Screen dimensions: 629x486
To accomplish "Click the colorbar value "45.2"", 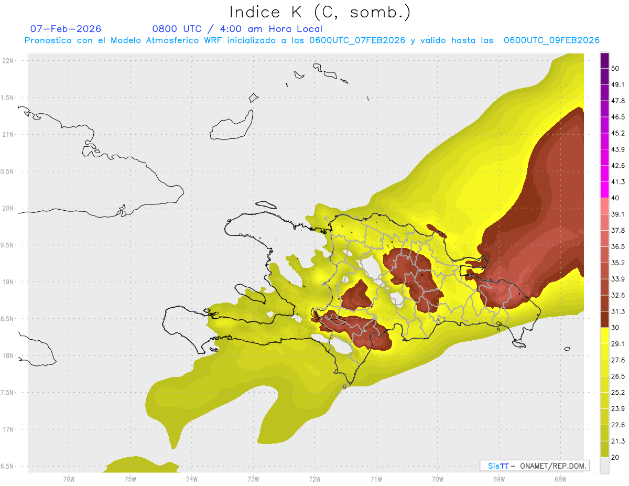I will pos(618,133).
